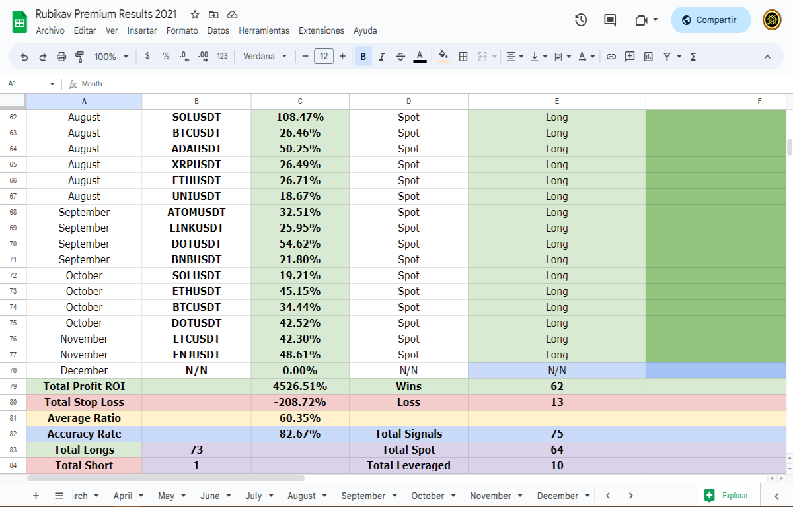Open the Insertar menu
This screenshot has width=793, height=507.
[142, 30]
